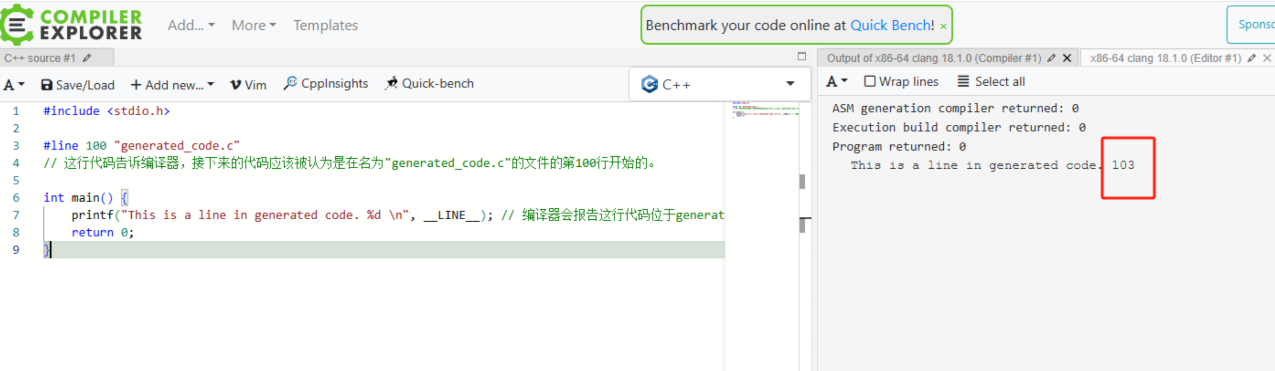Close the Output of x86-64 clang tab
The image size is (1275, 371).
1067,58
